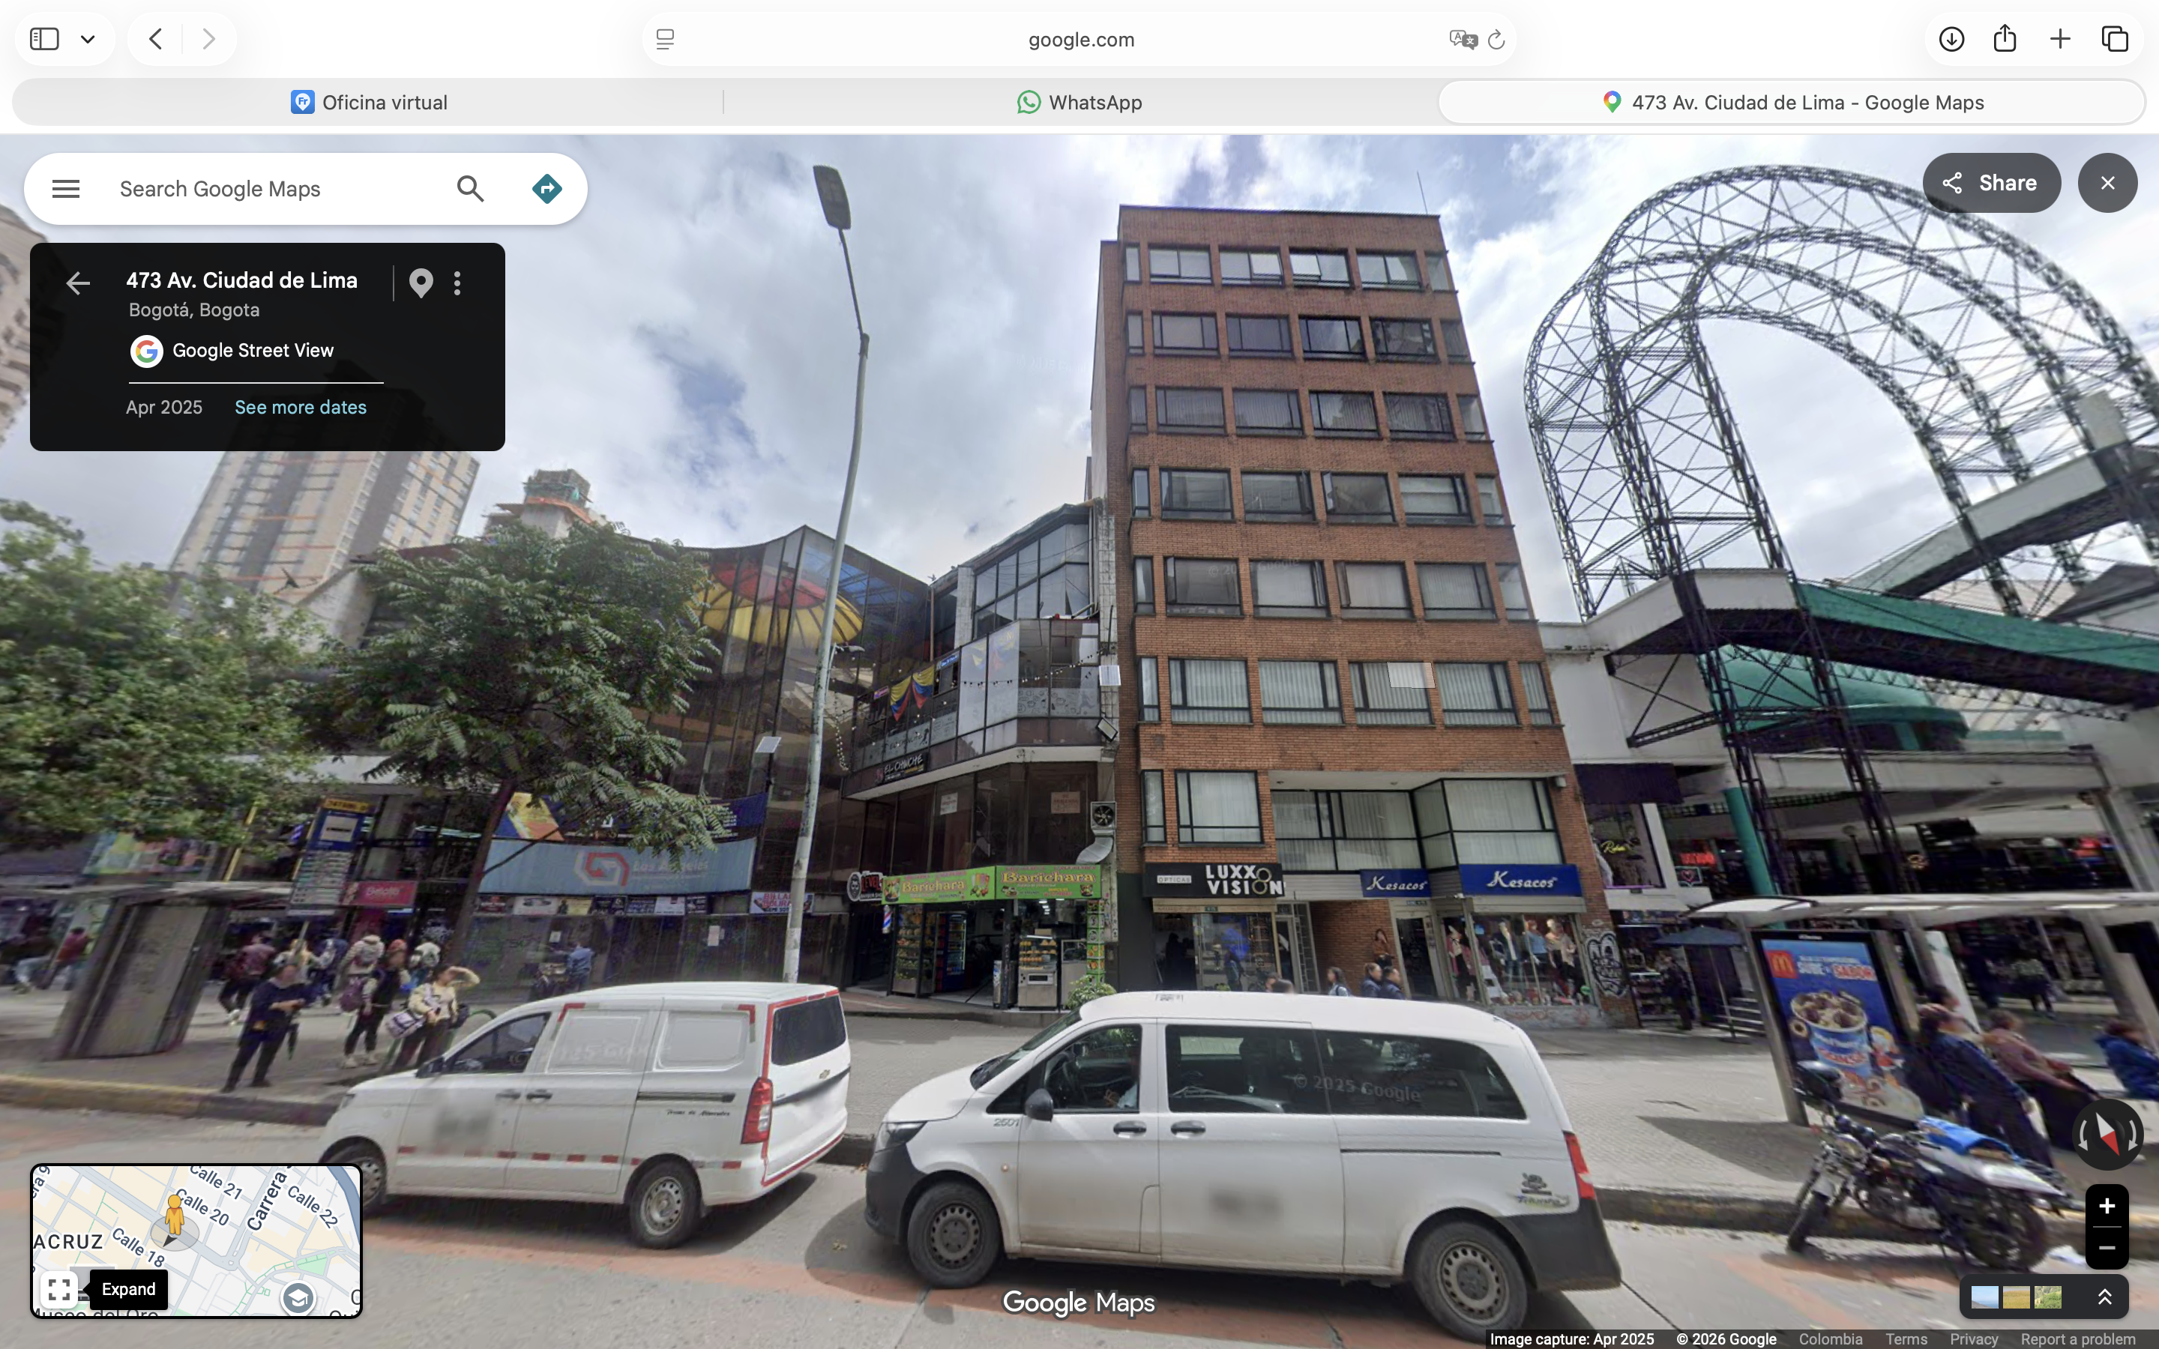
Task: Expand the imagery strip with double chevron
Action: [2104, 1297]
